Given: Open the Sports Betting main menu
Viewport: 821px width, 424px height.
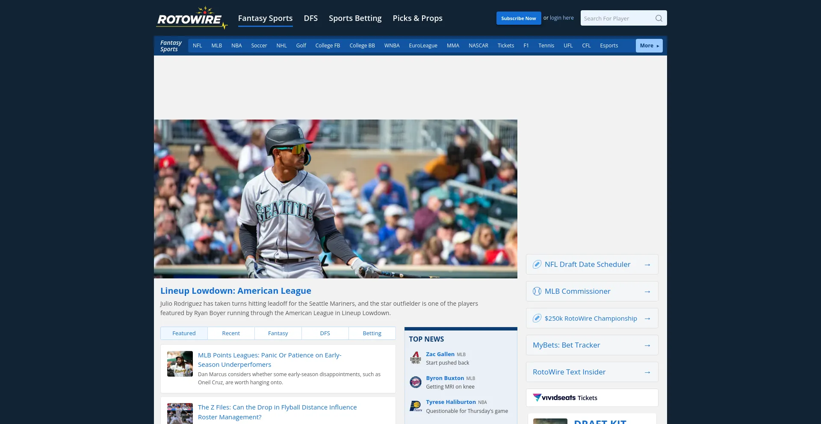Looking at the screenshot, I should coord(355,18).
